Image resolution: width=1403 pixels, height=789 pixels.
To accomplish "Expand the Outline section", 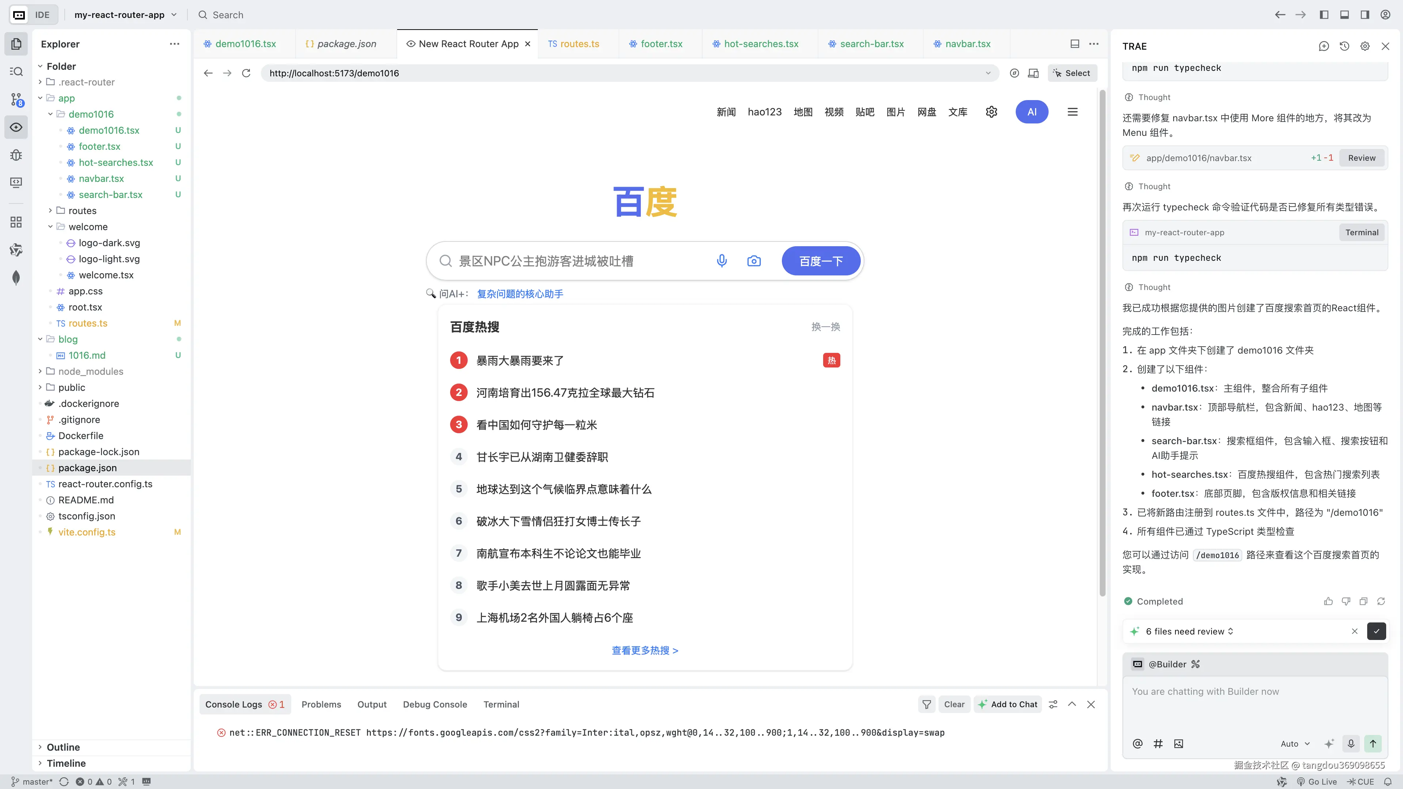I will point(63,747).
